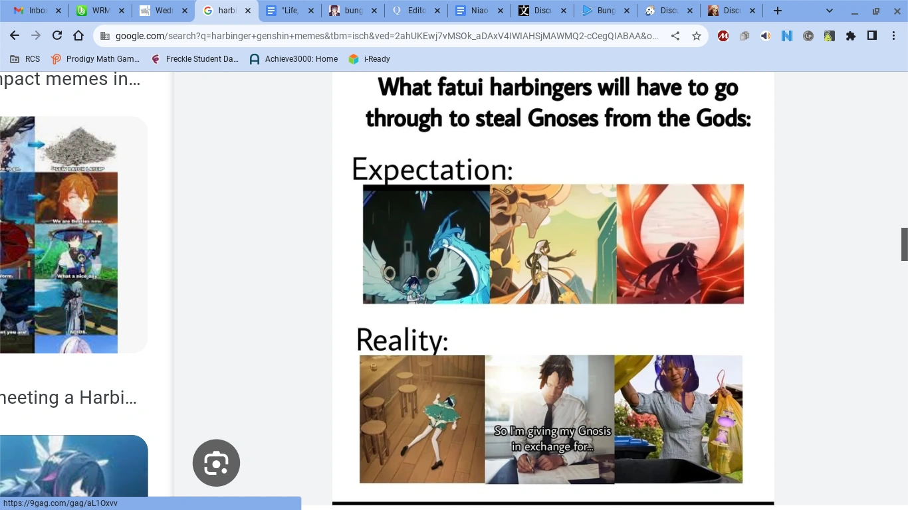Open the LastPass extension icon
The image size is (908, 510).
pos(808,36)
